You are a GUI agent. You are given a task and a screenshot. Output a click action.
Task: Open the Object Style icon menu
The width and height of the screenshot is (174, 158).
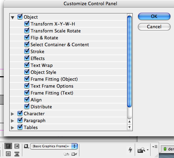tap(26, 146)
